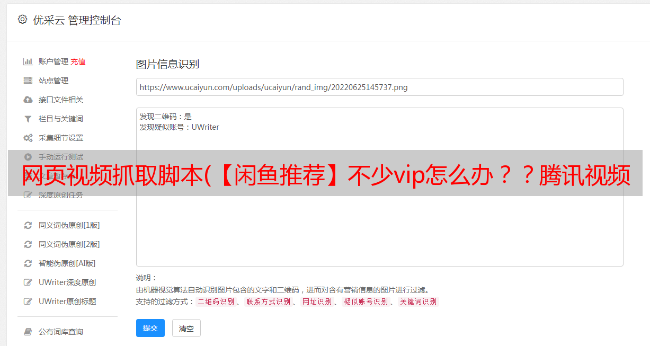The width and height of the screenshot is (650, 346).
Task: Click the description sentence starting 由机器视觉算法
Action: (x=282, y=290)
